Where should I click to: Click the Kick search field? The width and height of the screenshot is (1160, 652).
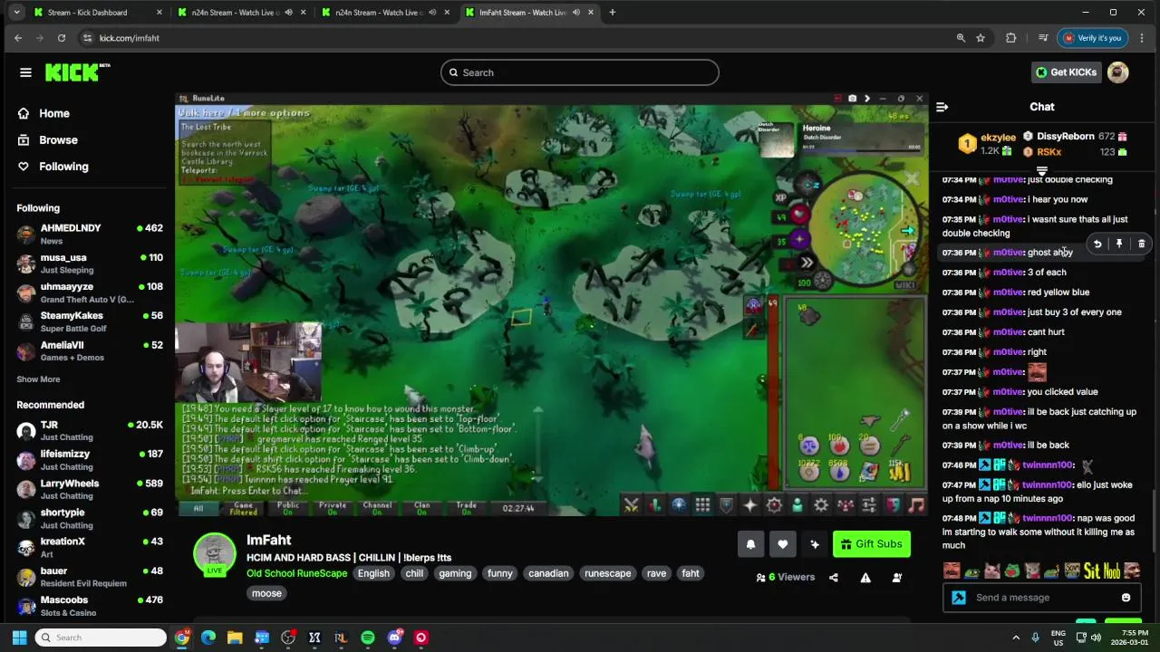[580, 72]
